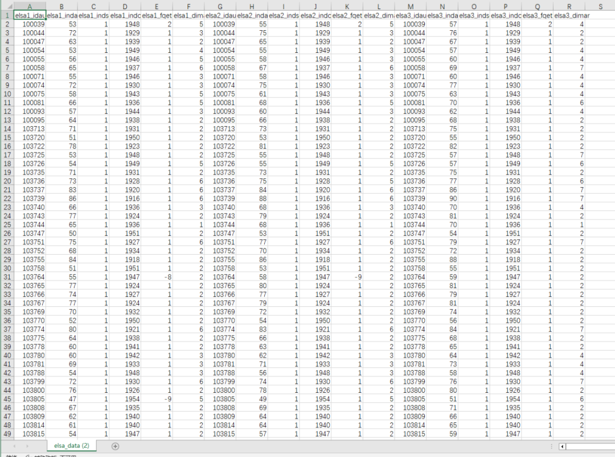Screen dimensions: 615x457
Task: Select column C header
Action: [93, 6]
